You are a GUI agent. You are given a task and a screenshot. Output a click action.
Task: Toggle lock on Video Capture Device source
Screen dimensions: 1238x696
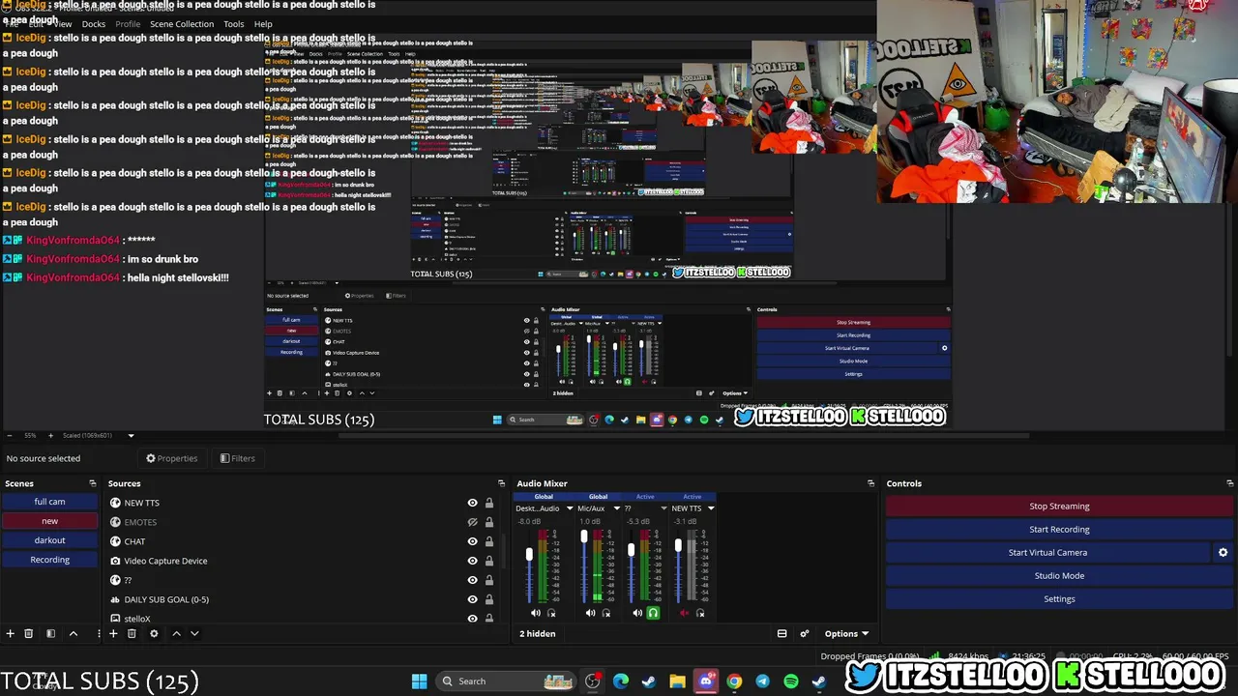[489, 561]
